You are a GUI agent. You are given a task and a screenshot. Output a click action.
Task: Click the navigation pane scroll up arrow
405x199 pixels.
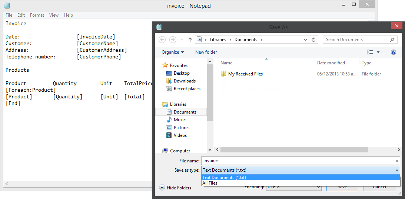[210, 62]
